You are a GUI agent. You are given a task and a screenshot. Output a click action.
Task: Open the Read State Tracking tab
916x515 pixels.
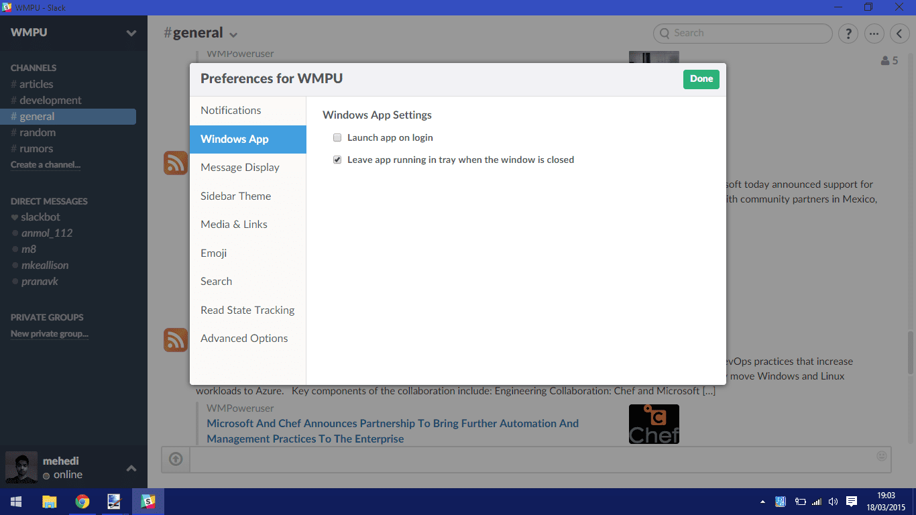pos(248,310)
